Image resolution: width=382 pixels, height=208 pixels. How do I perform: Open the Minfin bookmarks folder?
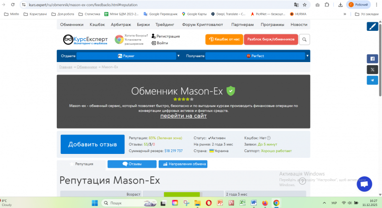point(11,14)
